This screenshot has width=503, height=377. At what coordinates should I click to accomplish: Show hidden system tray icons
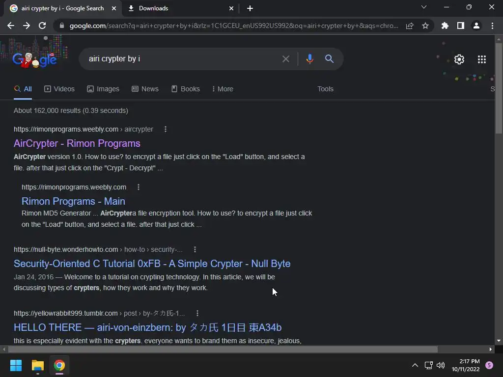pyautogui.click(x=415, y=365)
